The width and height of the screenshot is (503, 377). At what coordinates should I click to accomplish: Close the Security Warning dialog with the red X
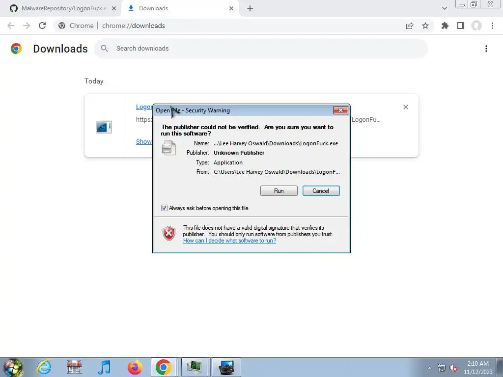[340, 110]
